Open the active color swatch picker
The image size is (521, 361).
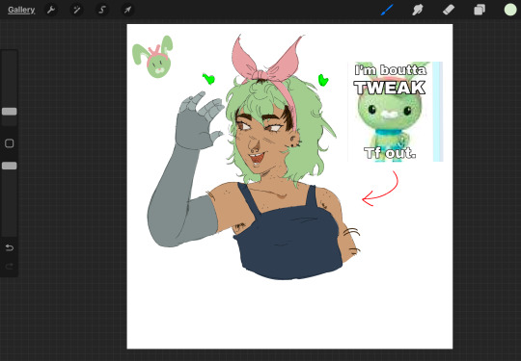tap(510, 10)
